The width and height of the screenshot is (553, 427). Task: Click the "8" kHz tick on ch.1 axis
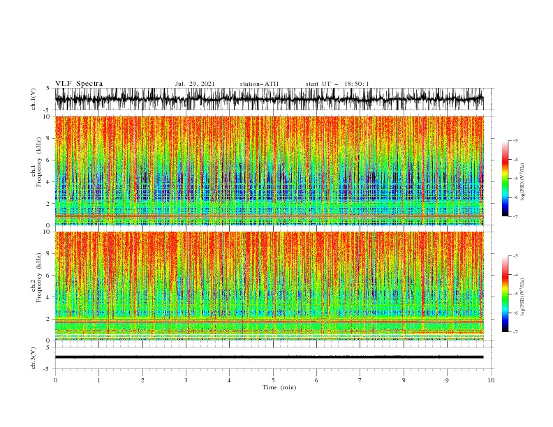(49, 138)
